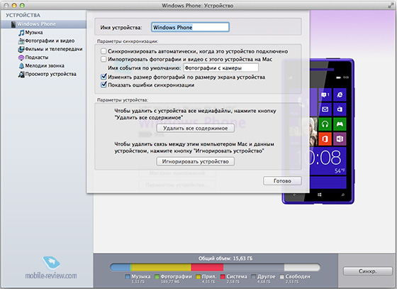Image resolution: width=397 pixels, height=289 pixels.
Task: Click the 'Другое' legend label
Action: point(266,277)
